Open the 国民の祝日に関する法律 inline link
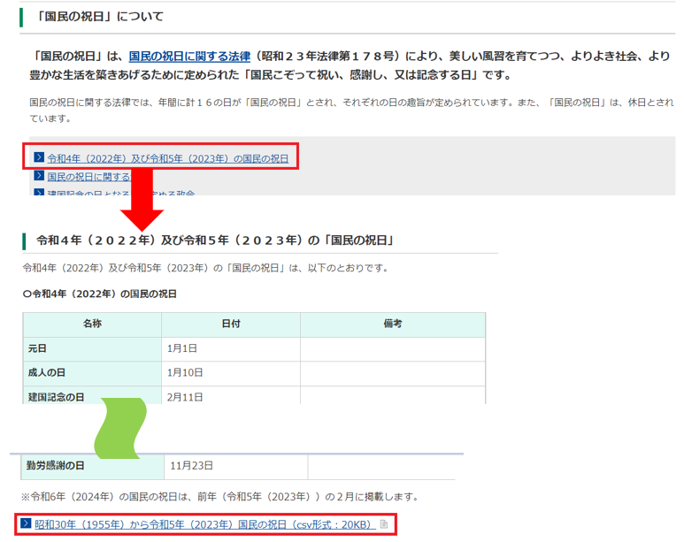 click(x=189, y=57)
